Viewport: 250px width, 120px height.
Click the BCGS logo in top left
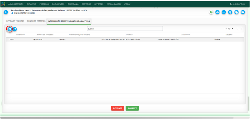(x=3, y=4)
